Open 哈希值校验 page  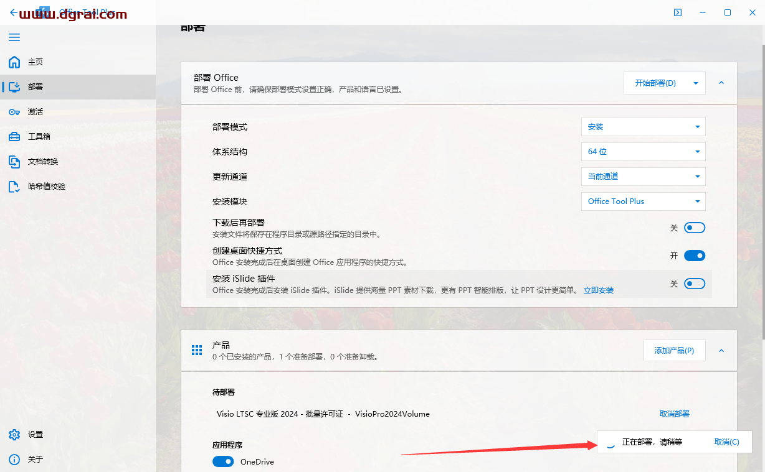click(78, 187)
